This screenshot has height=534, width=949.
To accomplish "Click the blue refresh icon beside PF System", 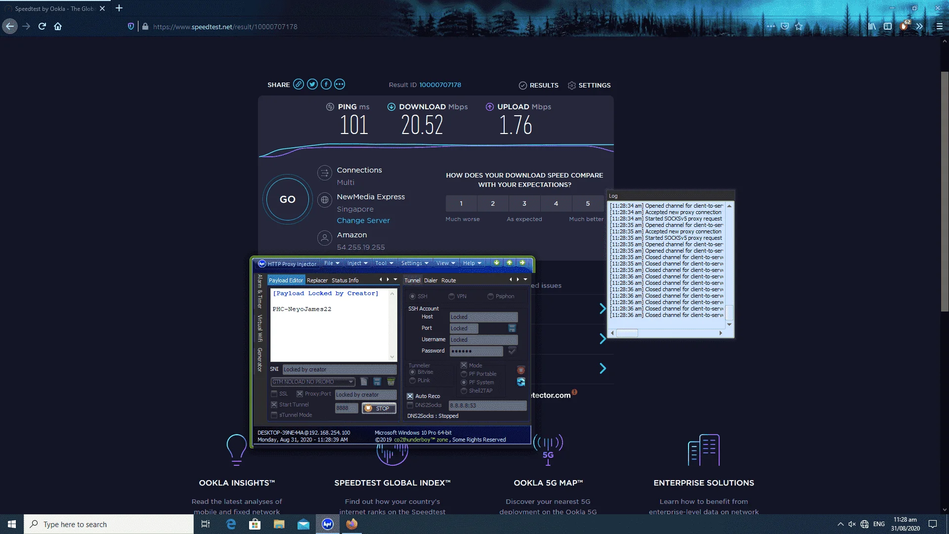I will [x=521, y=382].
